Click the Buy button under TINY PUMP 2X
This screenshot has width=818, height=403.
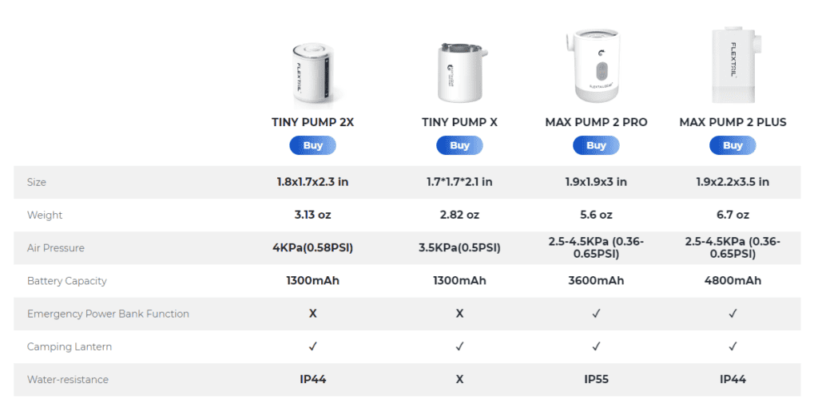click(x=312, y=145)
